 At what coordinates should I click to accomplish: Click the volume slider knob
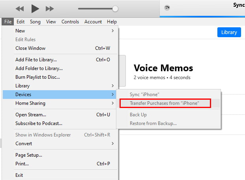click(115, 9)
